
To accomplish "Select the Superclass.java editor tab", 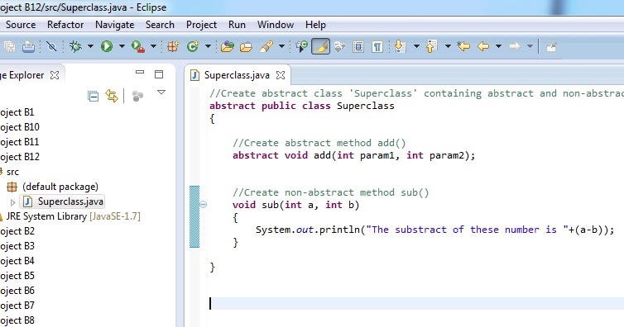I will pyautogui.click(x=237, y=75).
